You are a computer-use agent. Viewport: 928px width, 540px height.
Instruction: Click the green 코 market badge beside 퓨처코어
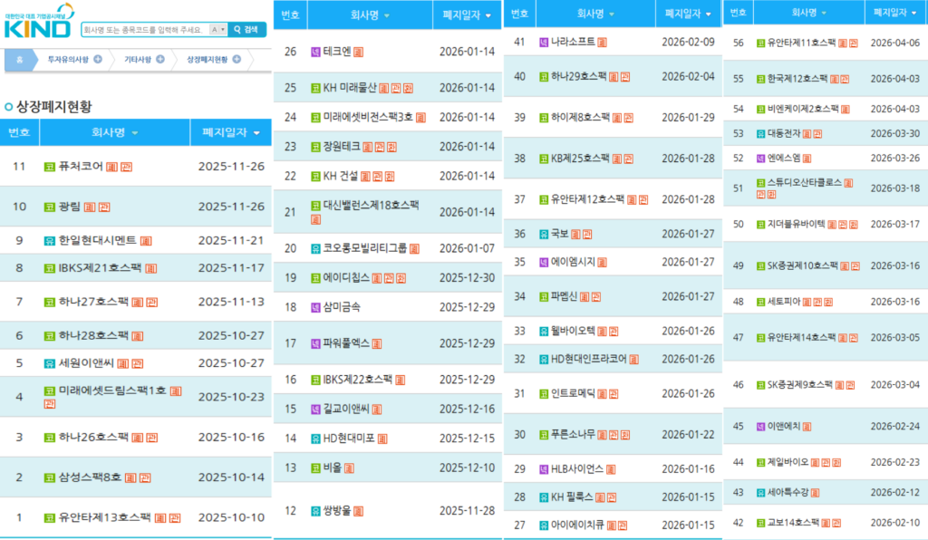(49, 167)
